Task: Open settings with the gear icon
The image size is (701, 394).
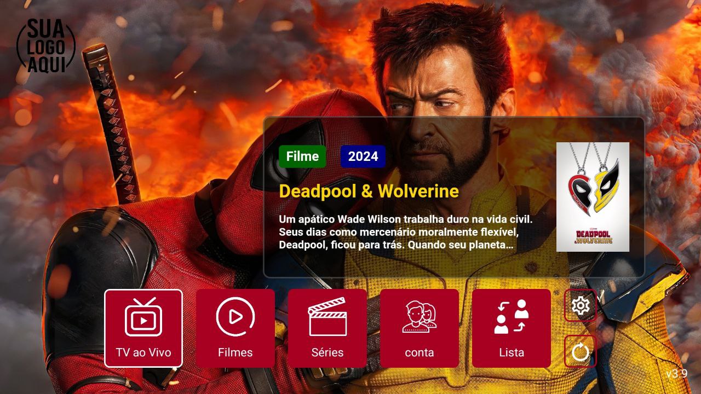Action: (x=580, y=305)
